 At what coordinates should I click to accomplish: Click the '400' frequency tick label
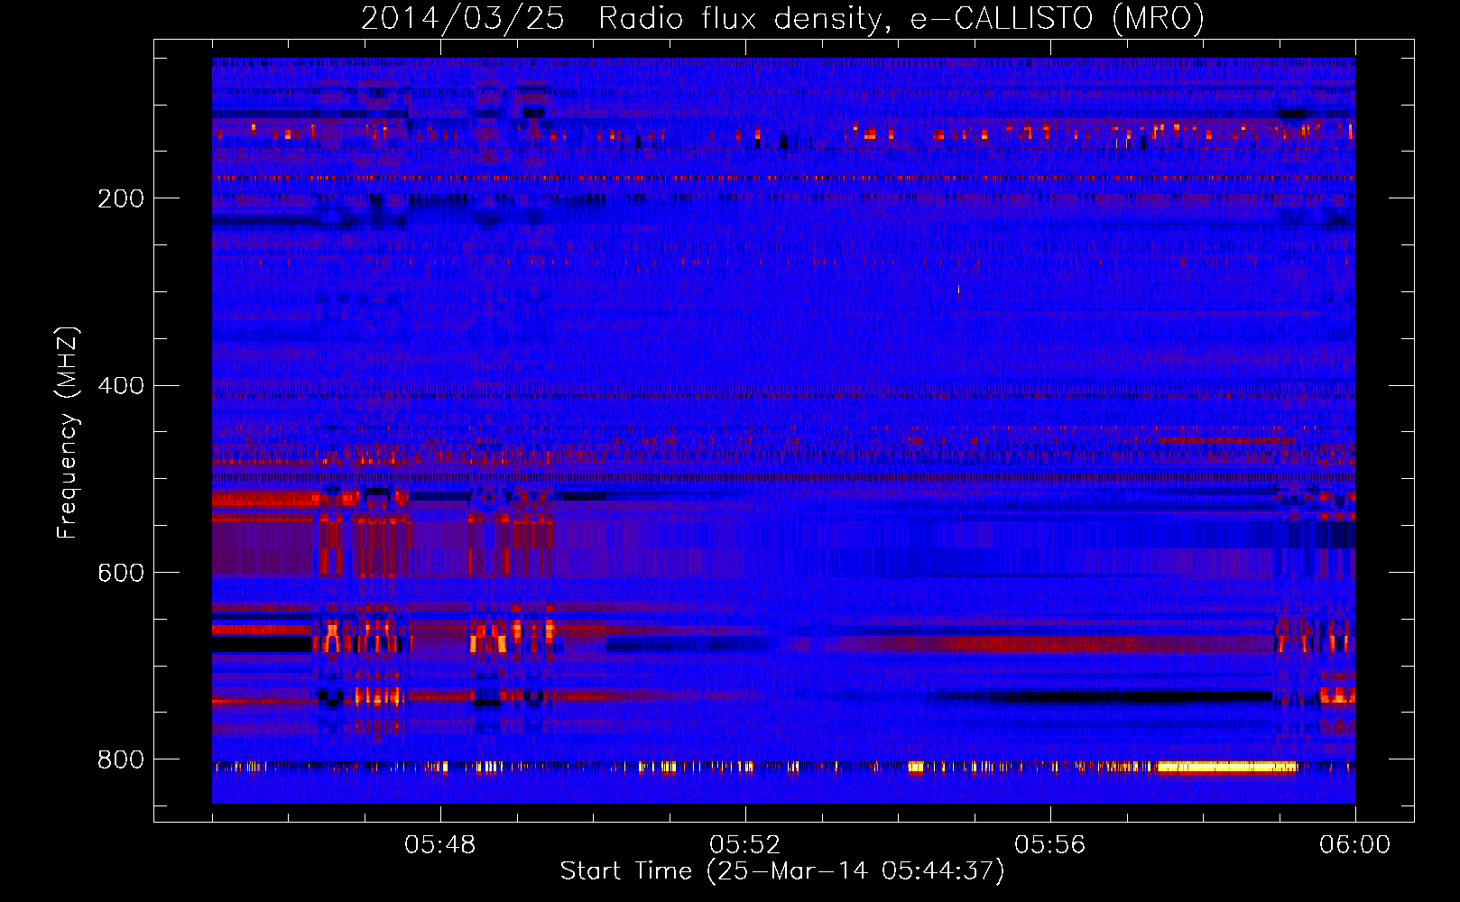pos(121,386)
